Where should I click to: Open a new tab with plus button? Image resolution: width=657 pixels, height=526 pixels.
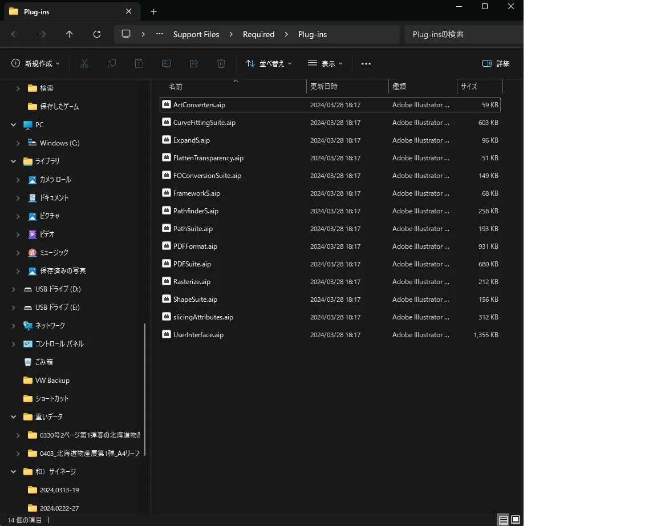tap(154, 12)
